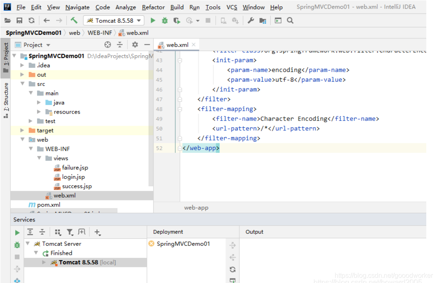Open settings via the wrench icon
Image resolution: width=437 pixels, height=283 pixels.
[x=250, y=20]
